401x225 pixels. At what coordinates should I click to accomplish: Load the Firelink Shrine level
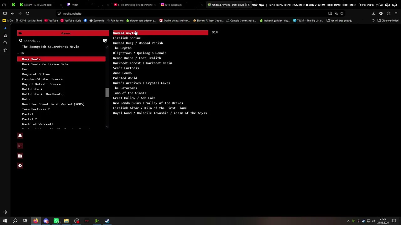pos(127,38)
